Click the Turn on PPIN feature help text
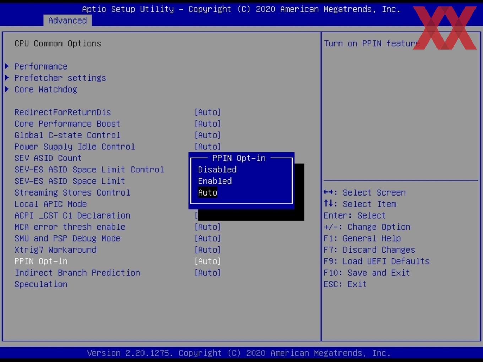The height and width of the screenshot is (362, 483). (x=371, y=43)
